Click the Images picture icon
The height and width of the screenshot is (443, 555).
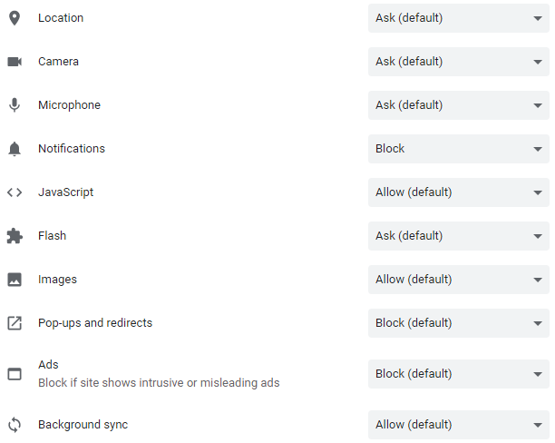[x=14, y=280]
